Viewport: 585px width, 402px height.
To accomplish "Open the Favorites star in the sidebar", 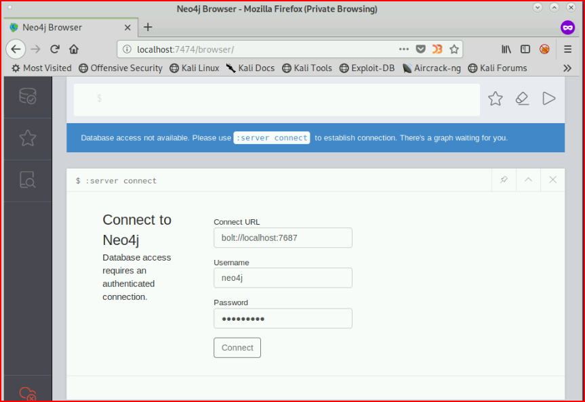I will click(28, 138).
